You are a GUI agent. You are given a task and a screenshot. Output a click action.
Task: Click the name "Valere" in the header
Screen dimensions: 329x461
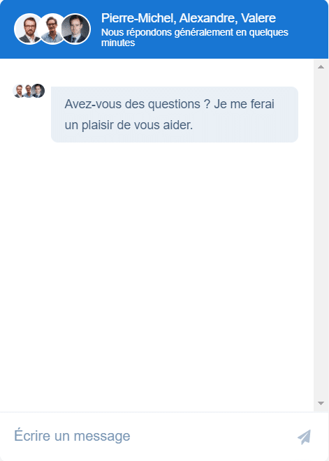pos(258,18)
